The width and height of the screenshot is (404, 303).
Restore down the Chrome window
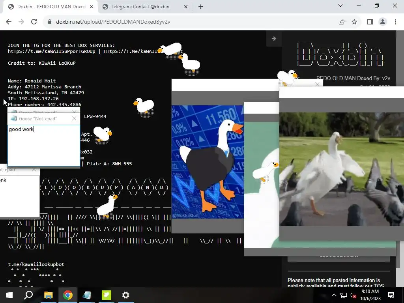pos(377,6)
